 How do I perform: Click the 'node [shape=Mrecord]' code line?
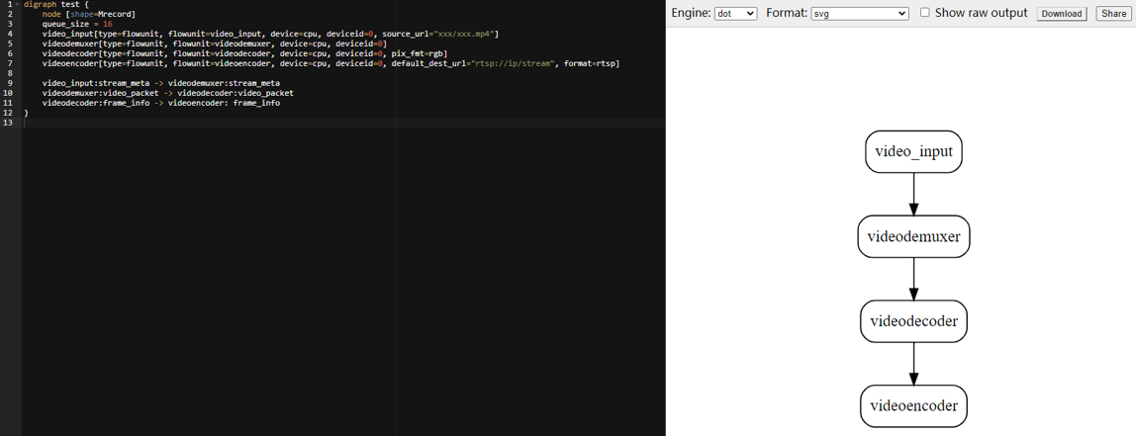click(88, 15)
